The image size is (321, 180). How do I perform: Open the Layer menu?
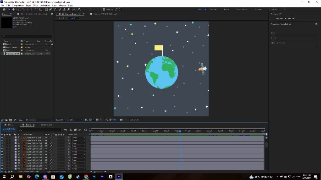[x=28, y=5]
